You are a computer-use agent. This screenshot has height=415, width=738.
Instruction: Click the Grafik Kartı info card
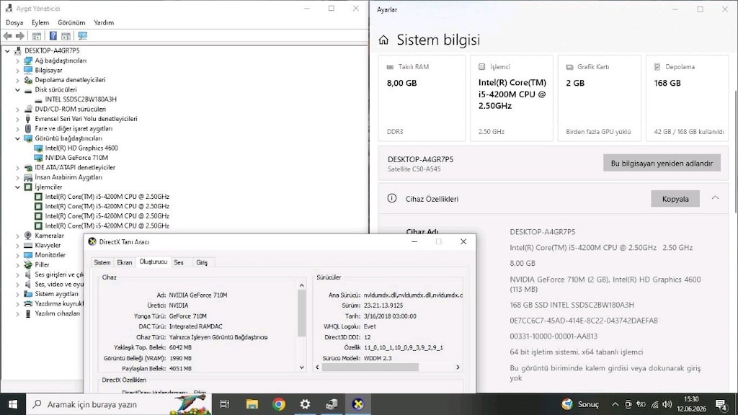click(599, 98)
